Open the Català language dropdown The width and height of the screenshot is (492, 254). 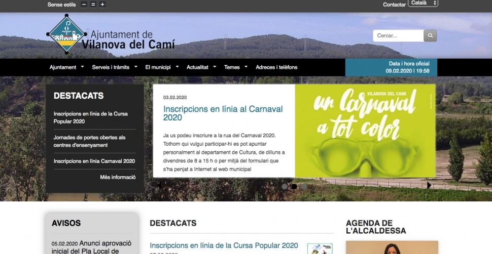[x=423, y=3]
